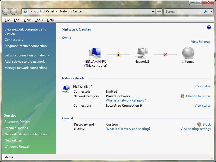This screenshot has height=162, width=216.
Task: Click the Back navigation arrow button
Action: point(6,11)
